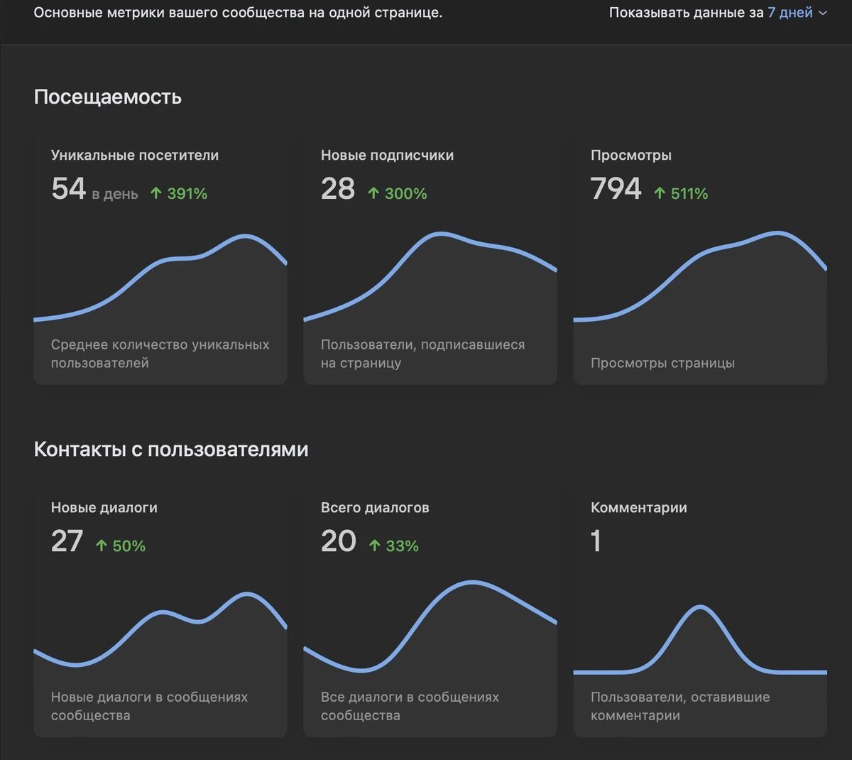The image size is (852, 760).
Task: Click the '794' page views value
Action: [x=616, y=189]
